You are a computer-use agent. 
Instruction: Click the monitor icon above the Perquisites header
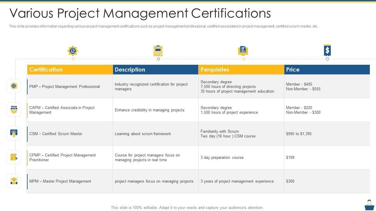click(243, 51)
